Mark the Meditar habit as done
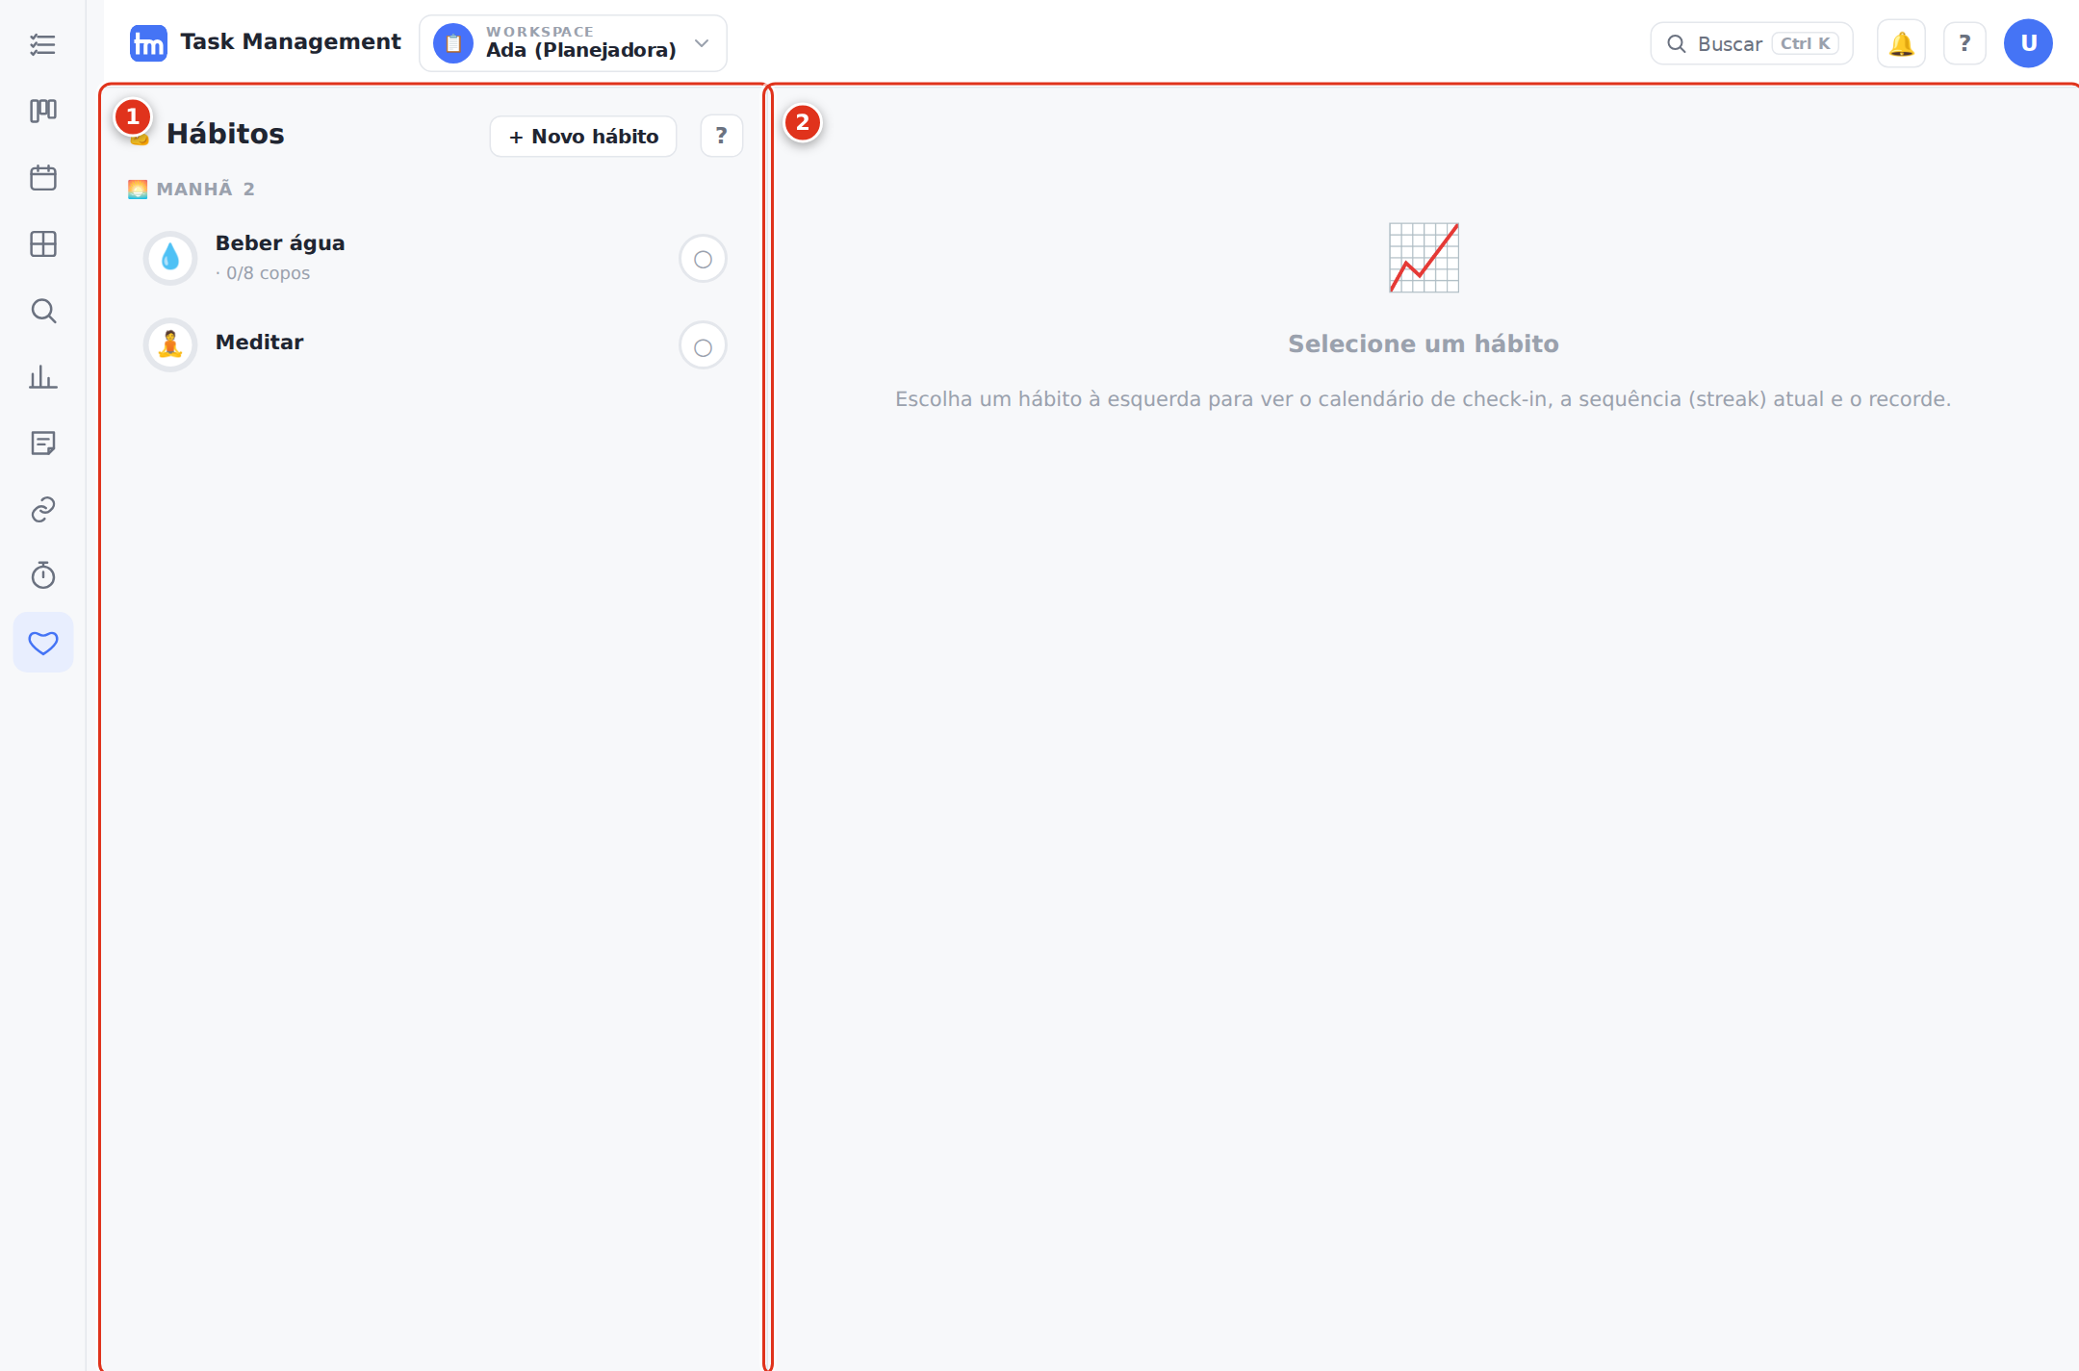 pos(703,346)
